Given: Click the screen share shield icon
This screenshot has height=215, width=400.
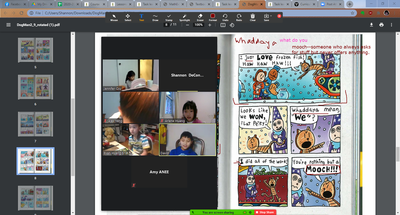Looking at the screenshot, I should click(x=250, y=212).
